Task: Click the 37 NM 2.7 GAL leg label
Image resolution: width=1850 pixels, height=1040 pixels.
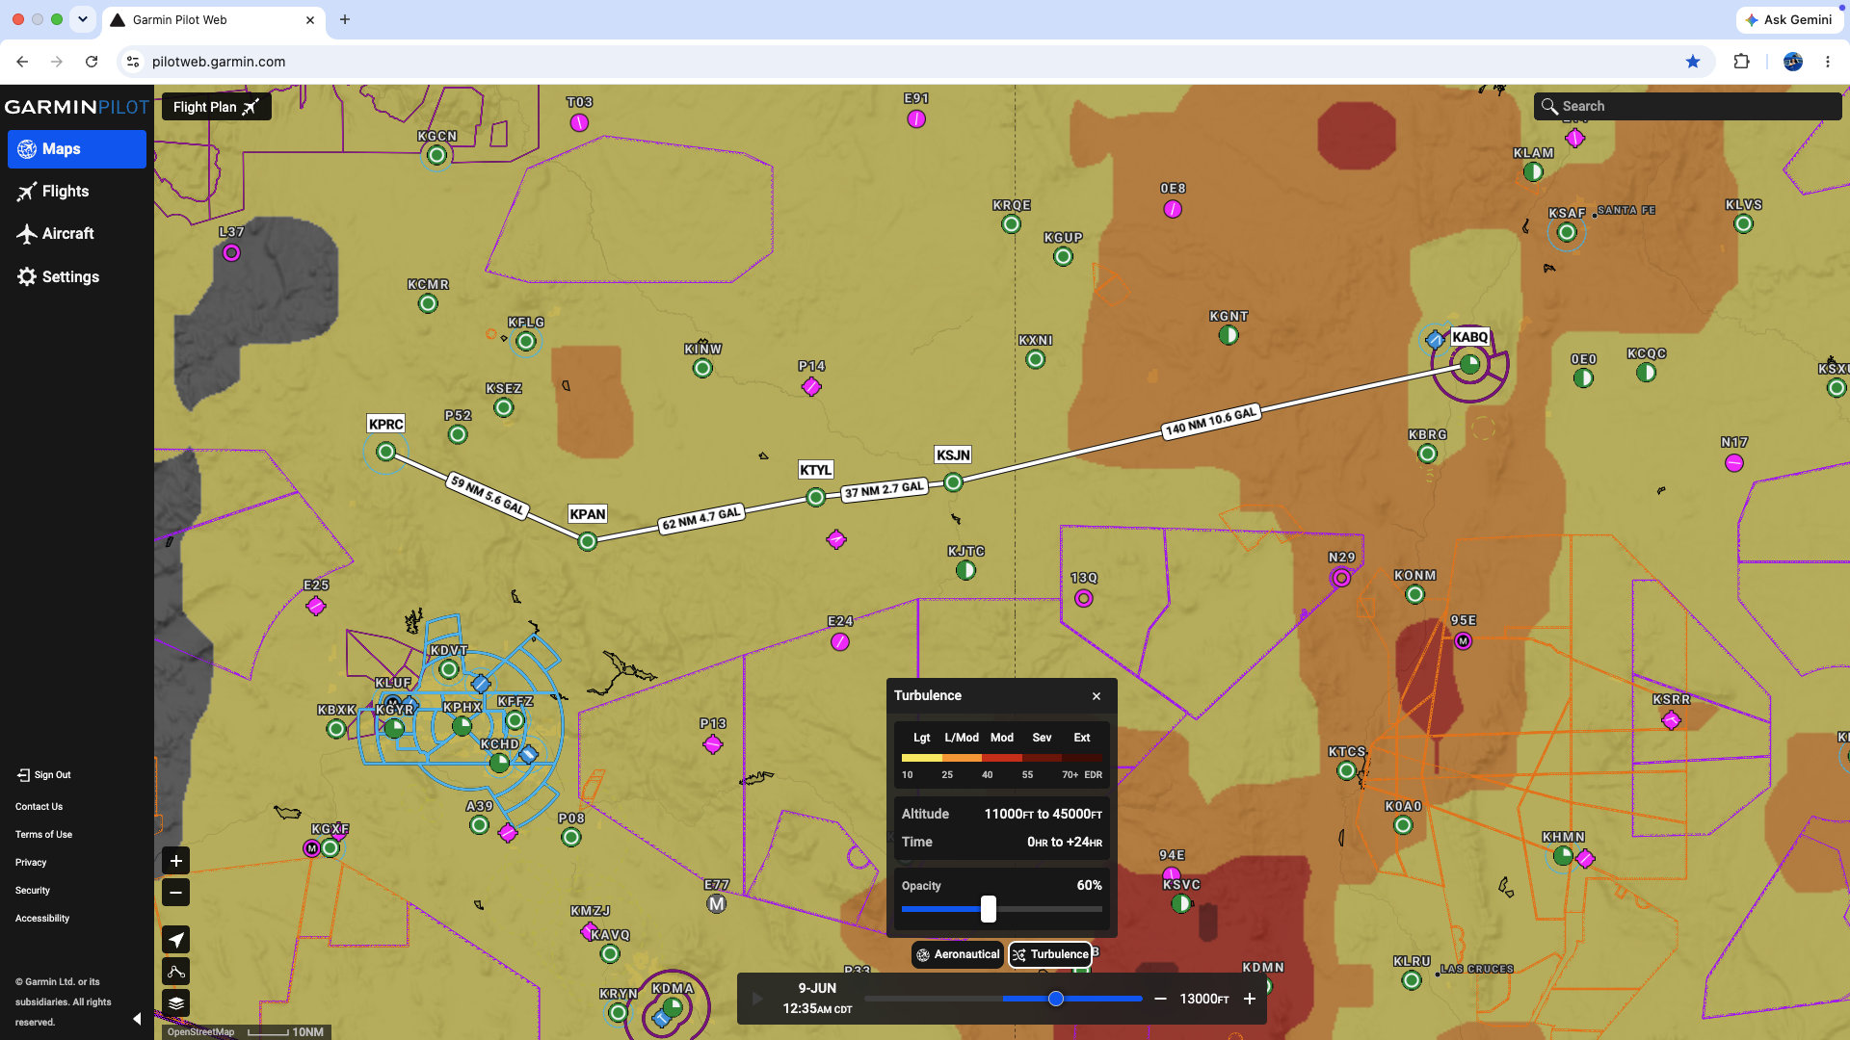Action: point(885,489)
